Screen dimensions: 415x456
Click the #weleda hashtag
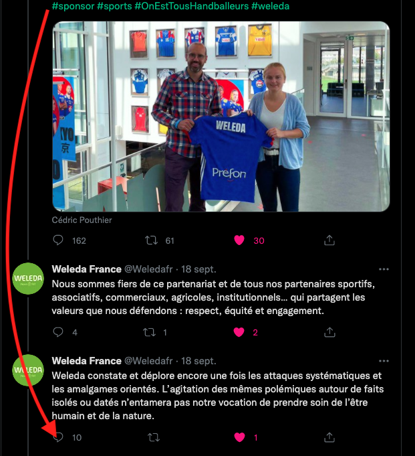tap(270, 6)
